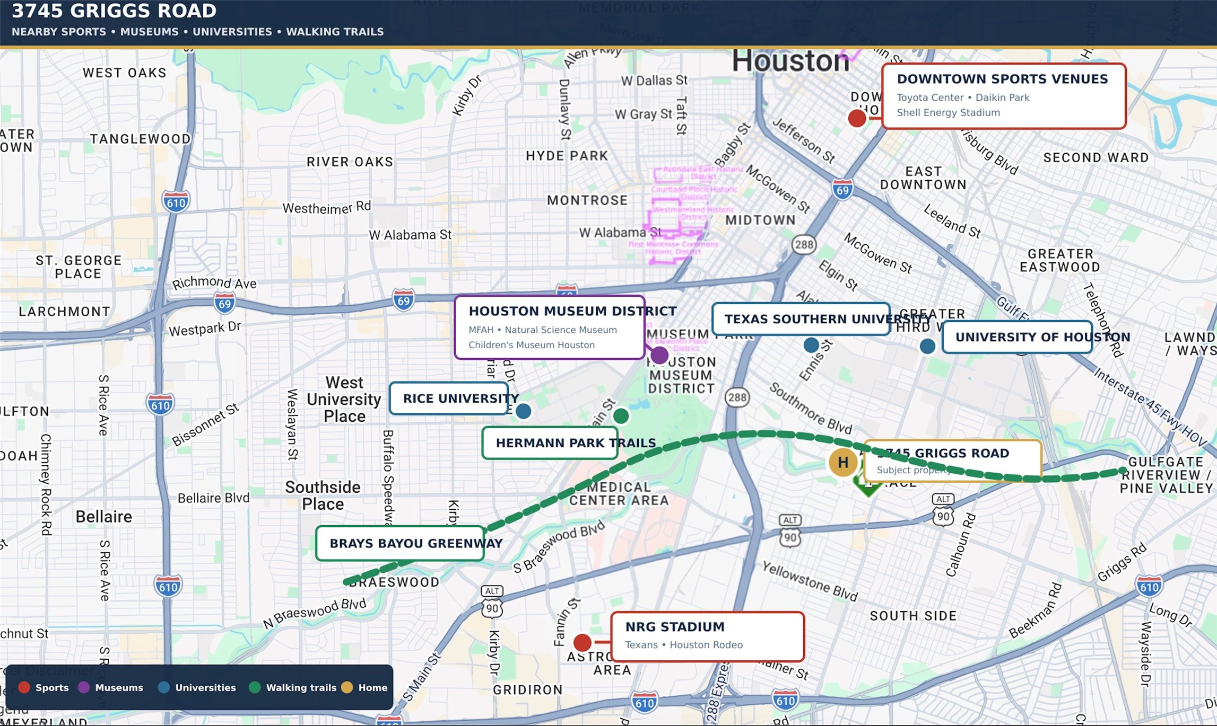Image resolution: width=1217 pixels, height=726 pixels.
Task: Click the Texas Southern University blue marker
Action: pyautogui.click(x=811, y=345)
